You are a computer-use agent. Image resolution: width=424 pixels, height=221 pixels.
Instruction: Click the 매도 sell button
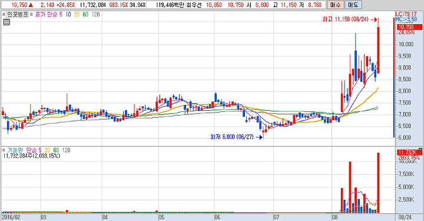(x=353, y=5)
